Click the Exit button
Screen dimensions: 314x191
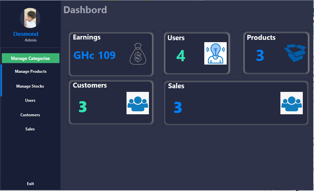[x=30, y=183]
